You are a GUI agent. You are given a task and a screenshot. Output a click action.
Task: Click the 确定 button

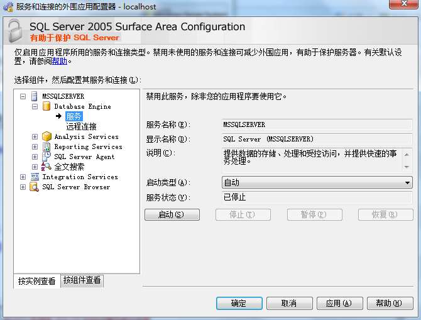tap(239, 303)
